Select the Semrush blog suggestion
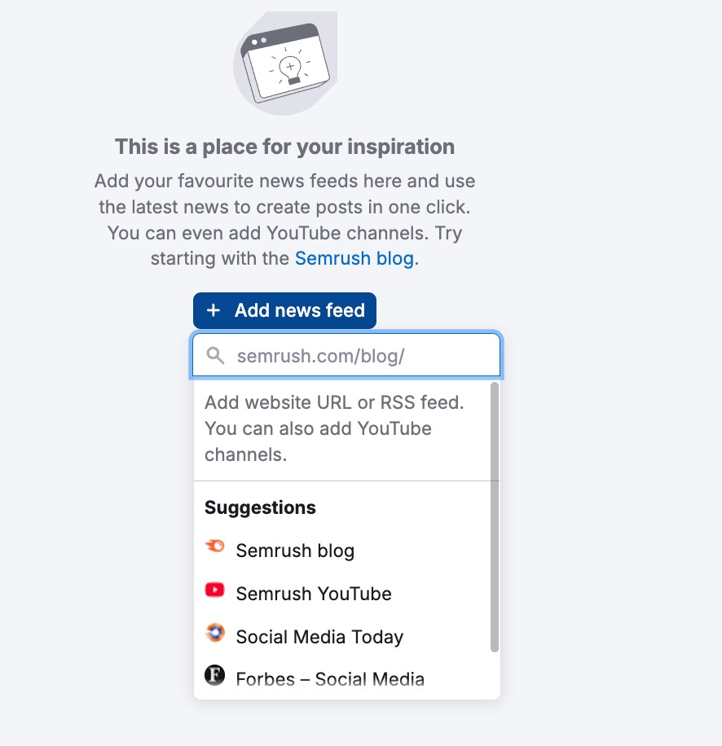 pos(295,551)
